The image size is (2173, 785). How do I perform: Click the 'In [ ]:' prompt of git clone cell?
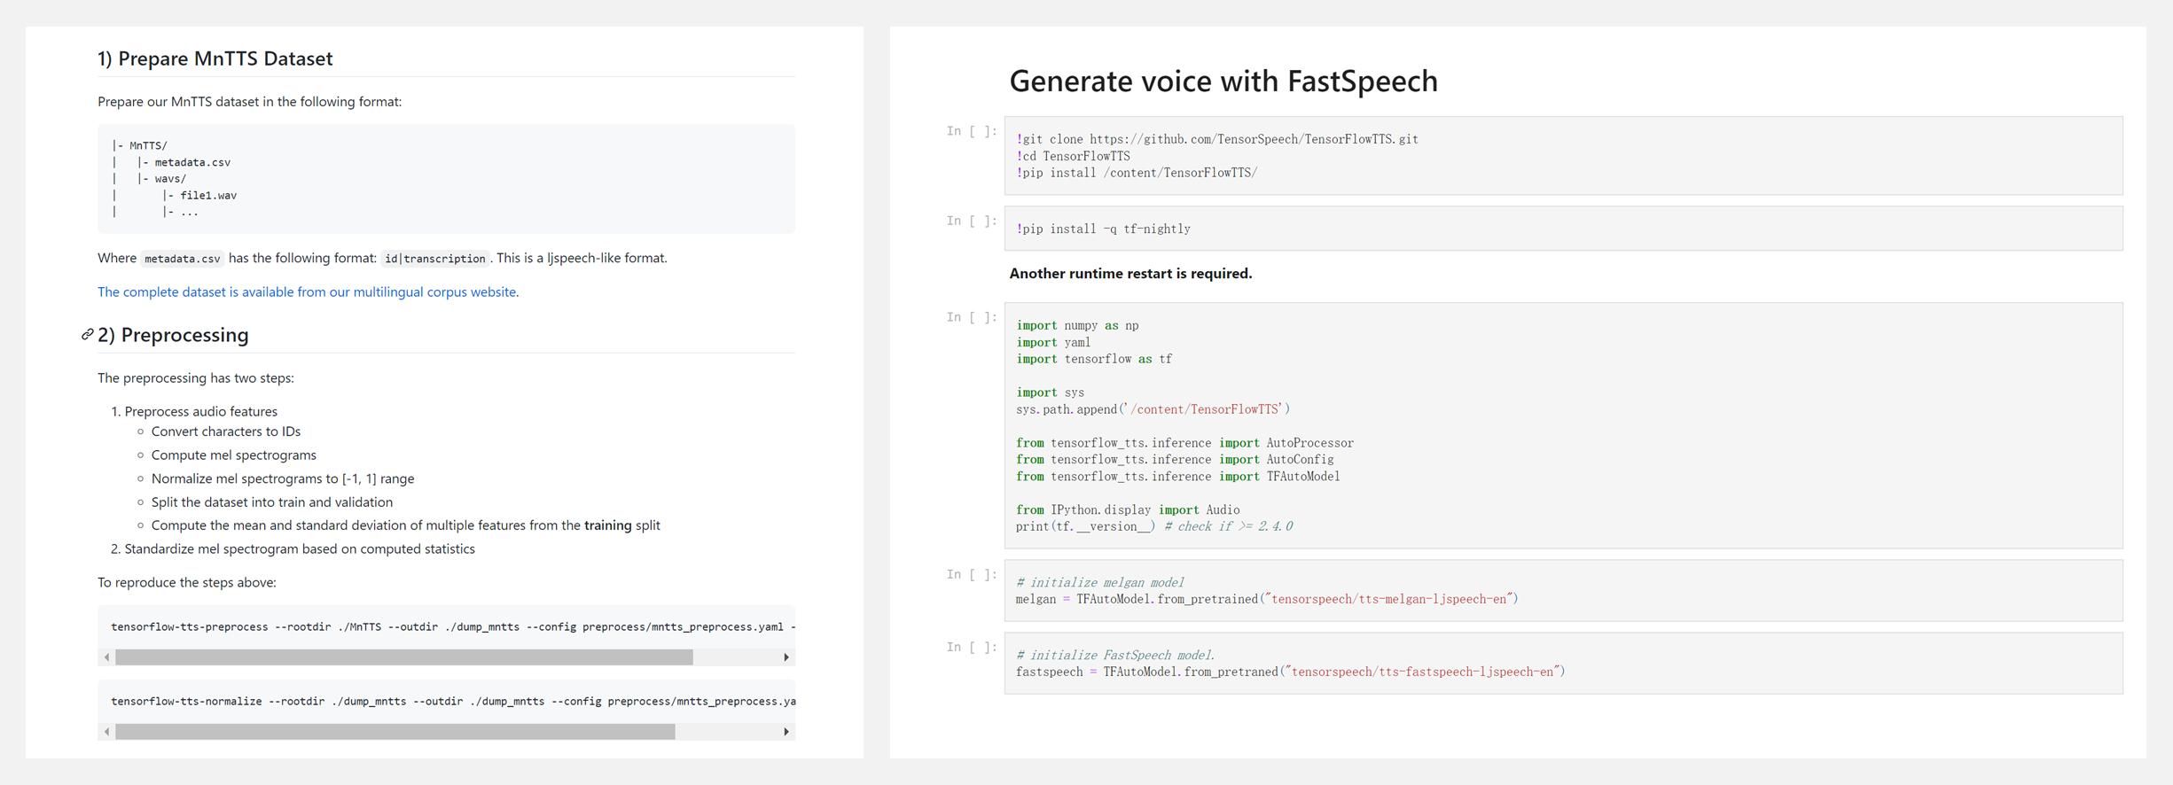pos(972,131)
